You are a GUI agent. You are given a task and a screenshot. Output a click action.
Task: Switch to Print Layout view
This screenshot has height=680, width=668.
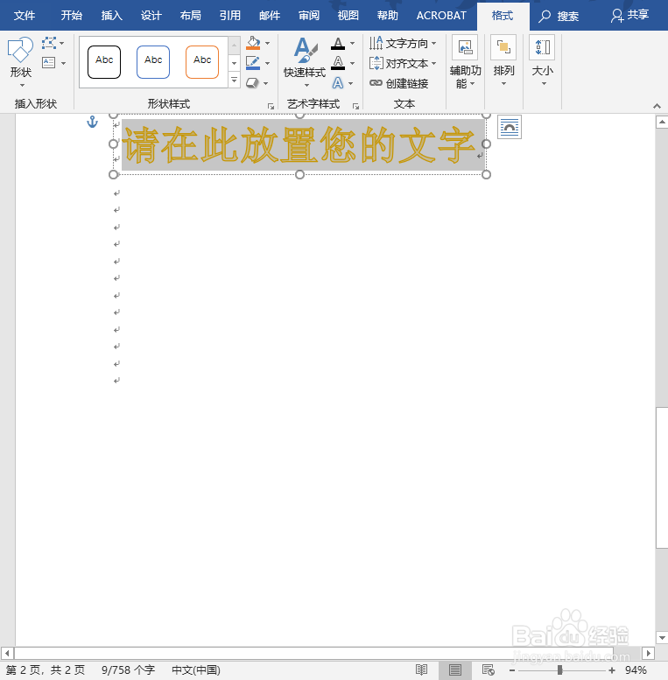[455, 670]
